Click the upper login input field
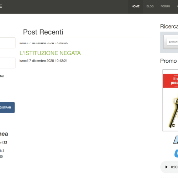The image size is (178, 178). coord(7,43)
